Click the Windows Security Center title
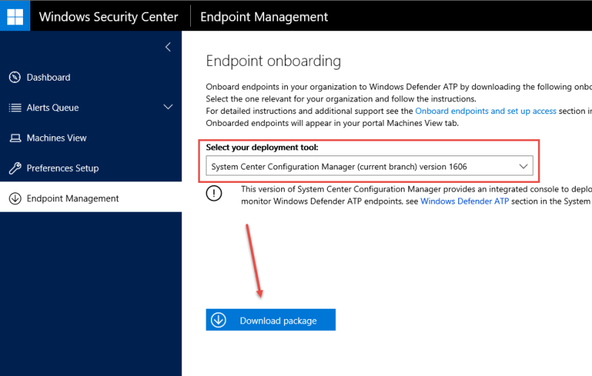Screen dimensions: 592x376 [x=108, y=16]
